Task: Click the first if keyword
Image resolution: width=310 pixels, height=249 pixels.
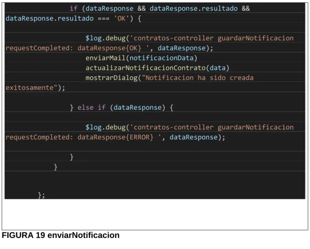Action: (x=74, y=8)
